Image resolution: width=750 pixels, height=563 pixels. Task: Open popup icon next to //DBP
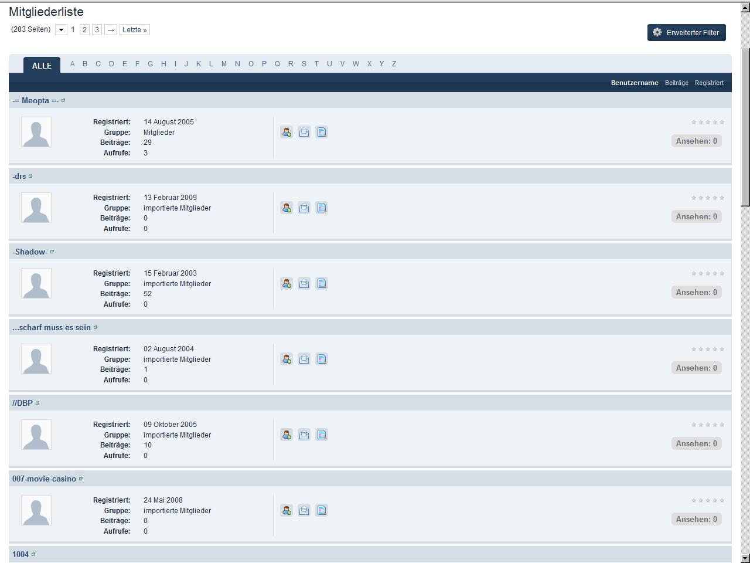coord(37,403)
